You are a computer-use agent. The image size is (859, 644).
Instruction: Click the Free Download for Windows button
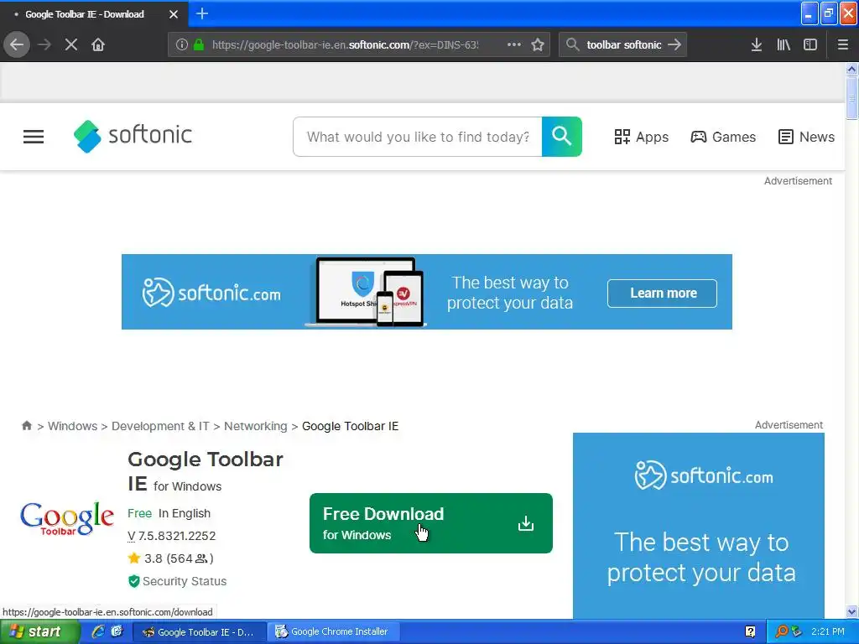click(430, 523)
